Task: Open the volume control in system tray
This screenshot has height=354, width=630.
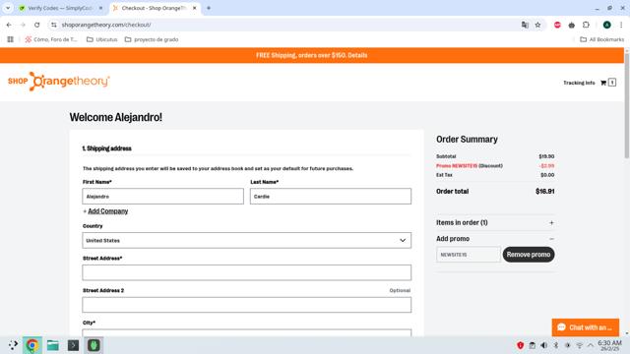Action: [543, 345]
